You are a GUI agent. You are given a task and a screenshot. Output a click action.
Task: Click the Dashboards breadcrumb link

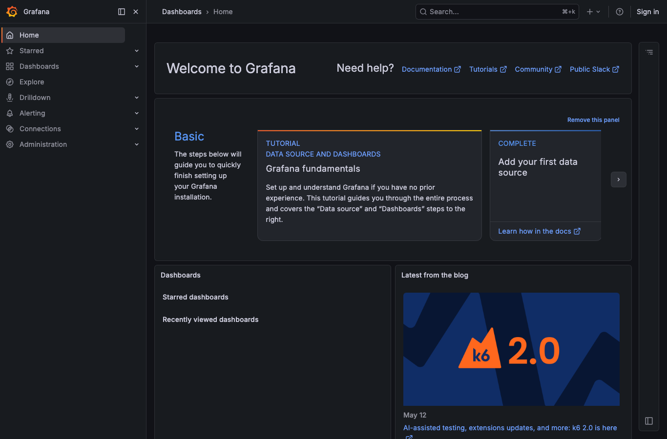[x=182, y=12]
